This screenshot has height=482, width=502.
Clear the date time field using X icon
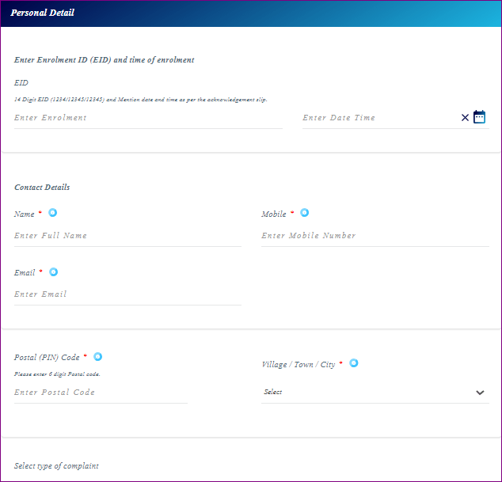(x=465, y=118)
